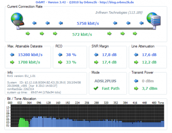Viewport: 172px width, 133px height.
Task: Click the 13 bit axis label
Action: 8,108
